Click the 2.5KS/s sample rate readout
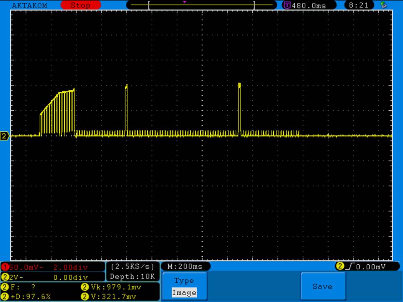This screenshot has height=302, width=403. click(x=133, y=267)
